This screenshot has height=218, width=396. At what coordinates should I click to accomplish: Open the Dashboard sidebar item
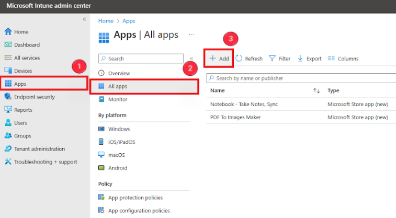[x=26, y=45]
